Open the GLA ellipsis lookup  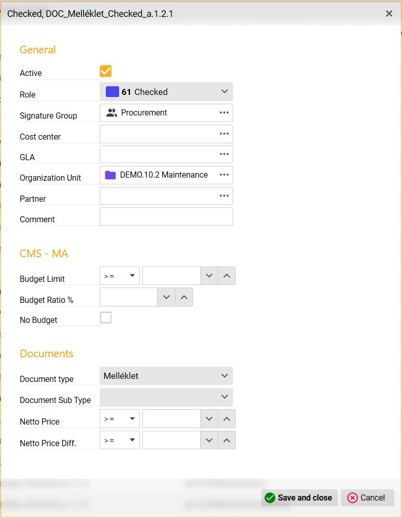point(224,154)
